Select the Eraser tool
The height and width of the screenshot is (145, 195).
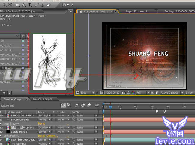point(49,5)
